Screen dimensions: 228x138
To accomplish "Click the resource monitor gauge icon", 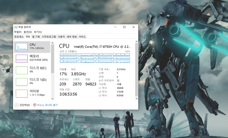I will [34, 105].
